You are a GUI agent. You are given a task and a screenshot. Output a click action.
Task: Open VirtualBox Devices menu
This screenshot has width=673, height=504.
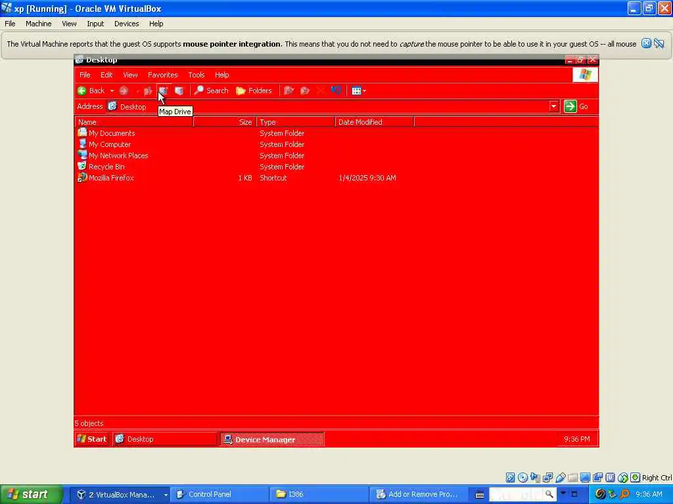click(x=127, y=24)
